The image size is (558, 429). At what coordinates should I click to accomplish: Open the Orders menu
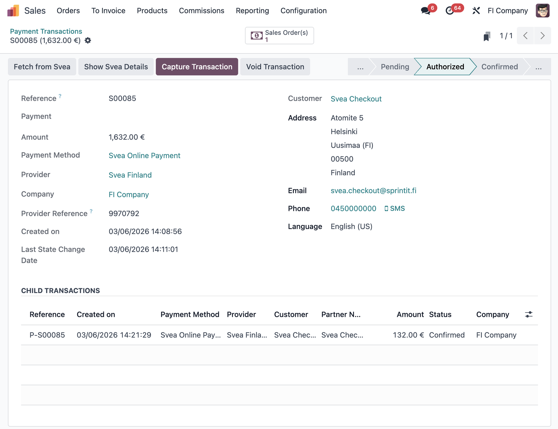[68, 11]
